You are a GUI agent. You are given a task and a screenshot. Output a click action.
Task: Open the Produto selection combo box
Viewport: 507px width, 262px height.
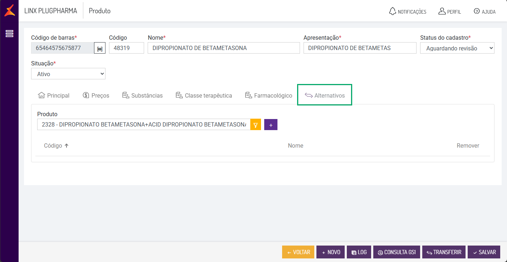pyautogui.click(x=143, y=125)
